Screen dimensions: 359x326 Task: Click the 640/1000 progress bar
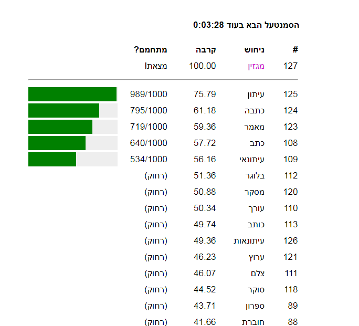click(x=72, y=143)
